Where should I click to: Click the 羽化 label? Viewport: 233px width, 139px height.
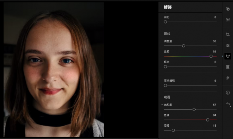[x=167, y=17]
